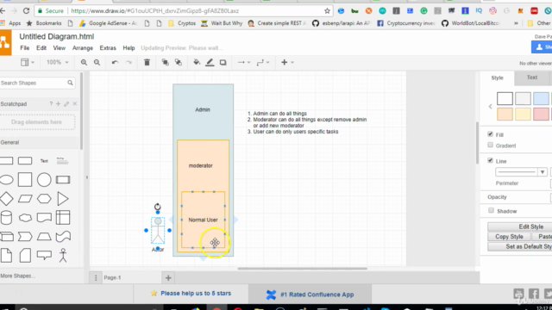Choose the white color swatch
Screen dimensions: 552x310
tap(505, 99)
